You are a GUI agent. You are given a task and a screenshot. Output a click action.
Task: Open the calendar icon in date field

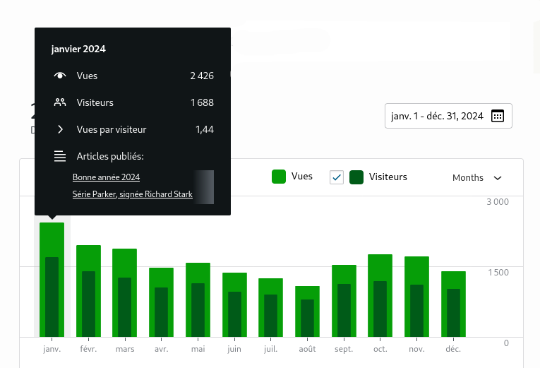point(498,116)
